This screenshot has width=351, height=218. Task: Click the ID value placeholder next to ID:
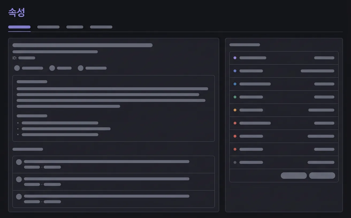click(x=27, y=58)
